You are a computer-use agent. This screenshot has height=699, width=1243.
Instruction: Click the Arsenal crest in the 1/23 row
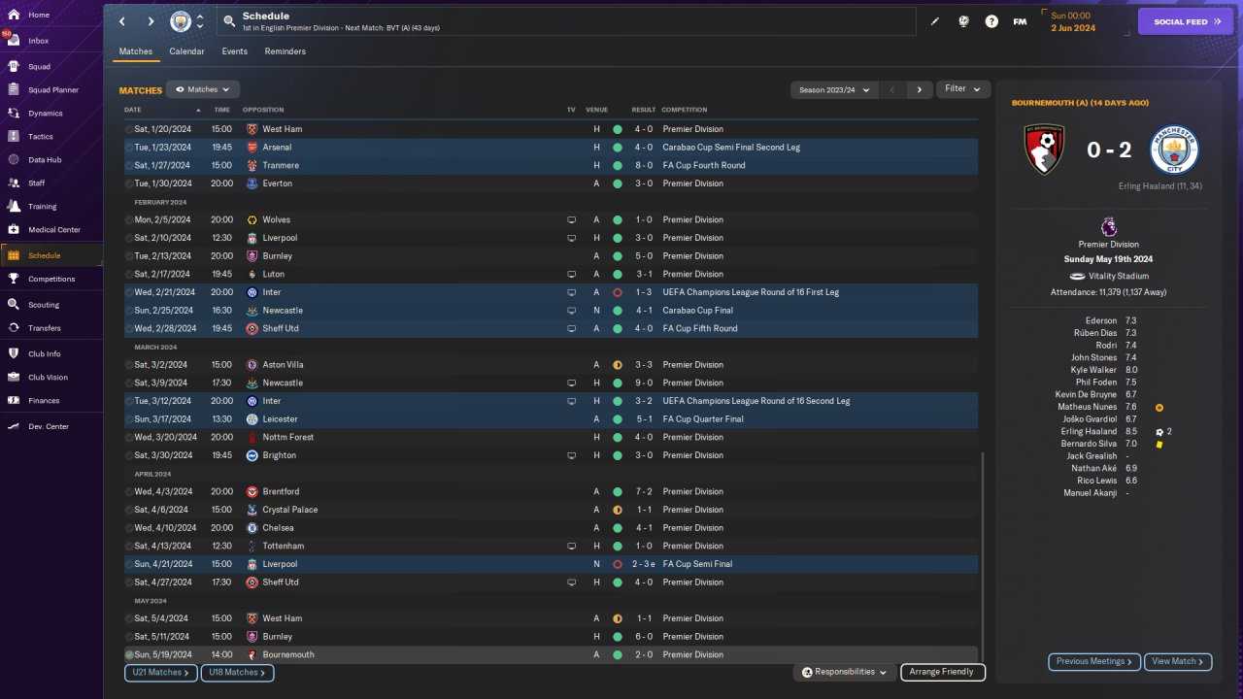pos(252,148)
